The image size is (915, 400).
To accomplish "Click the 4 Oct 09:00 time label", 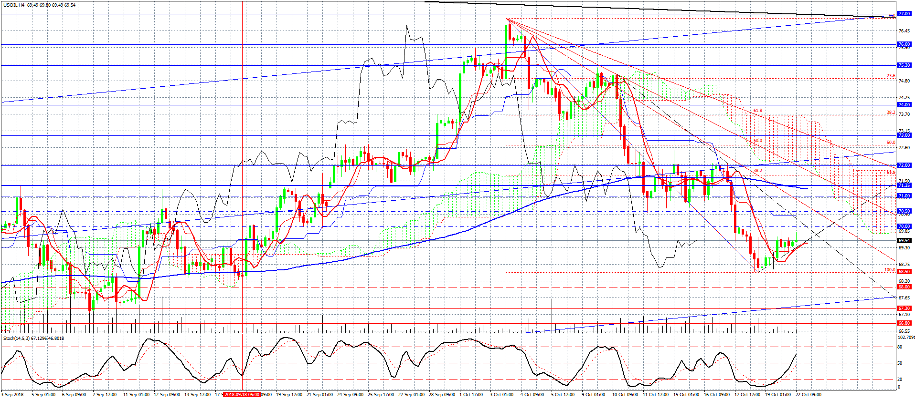I will coord(532,395).
